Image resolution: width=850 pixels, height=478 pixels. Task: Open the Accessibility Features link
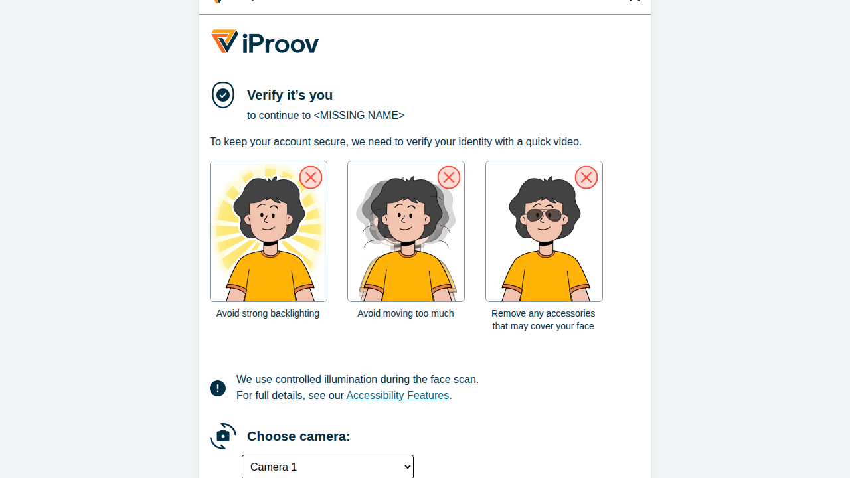[398, 396]
